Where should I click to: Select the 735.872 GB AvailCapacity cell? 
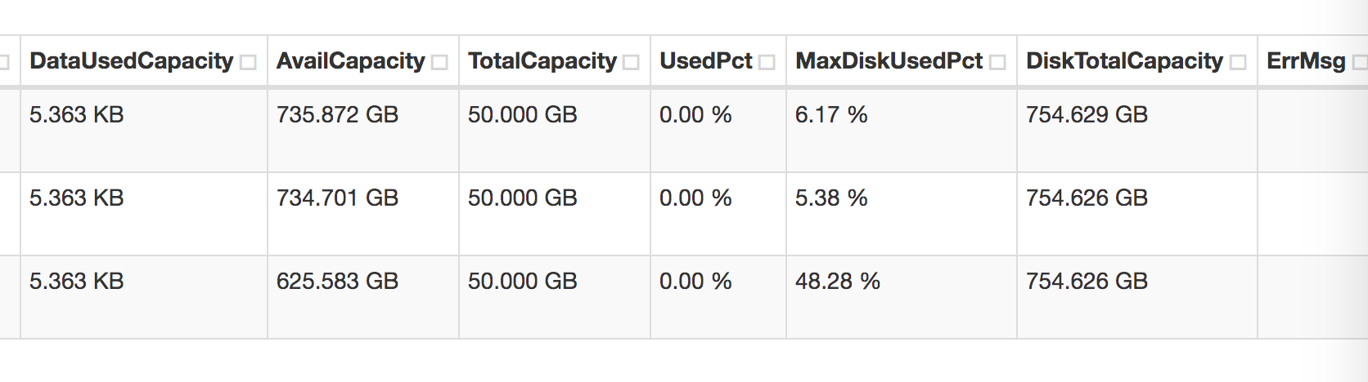pyautogui.click(x=363, y=131)
